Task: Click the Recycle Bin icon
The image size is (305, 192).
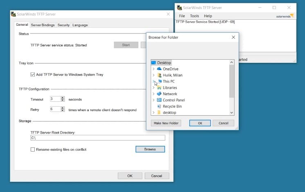Action: [159, 106]
